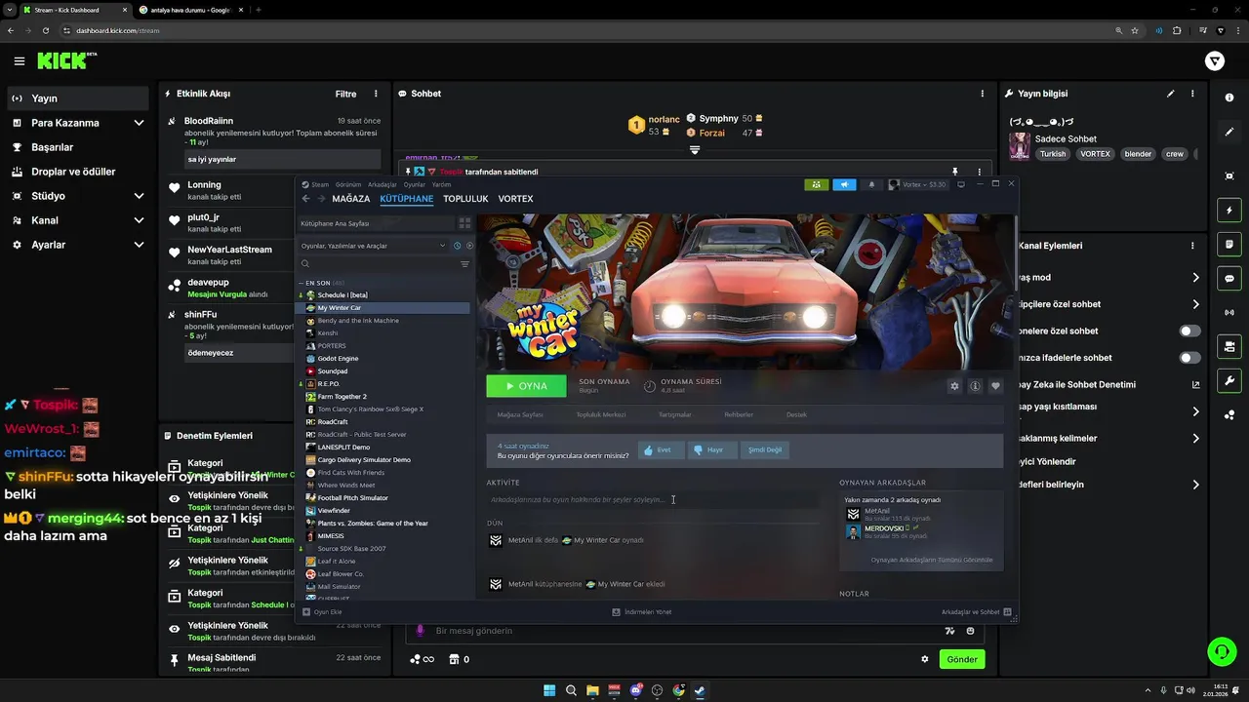Add My Winter Car to favorites
The width and height of the screenshot is (1249, 702).
pyautogui.click(x=995, y=386)
